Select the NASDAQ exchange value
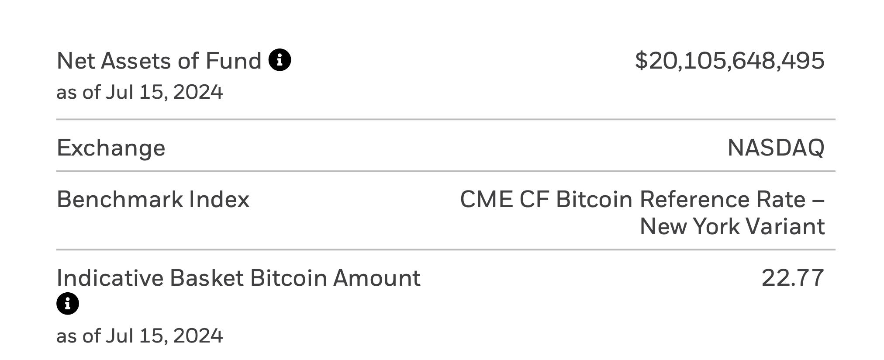 click(776, 148)
